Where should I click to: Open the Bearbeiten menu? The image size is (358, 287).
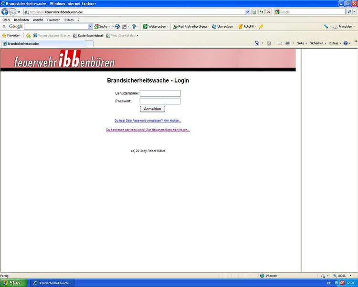(21, 20)
